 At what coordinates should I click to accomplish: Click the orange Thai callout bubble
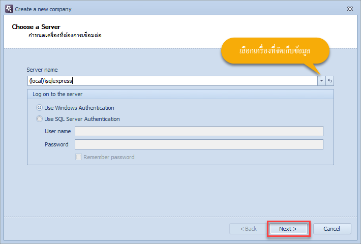pos(275,51)
